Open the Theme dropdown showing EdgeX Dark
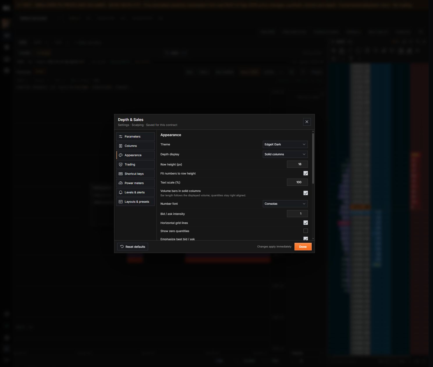The width and height of the screenshot is (433, 367). [x=285, y=145]
